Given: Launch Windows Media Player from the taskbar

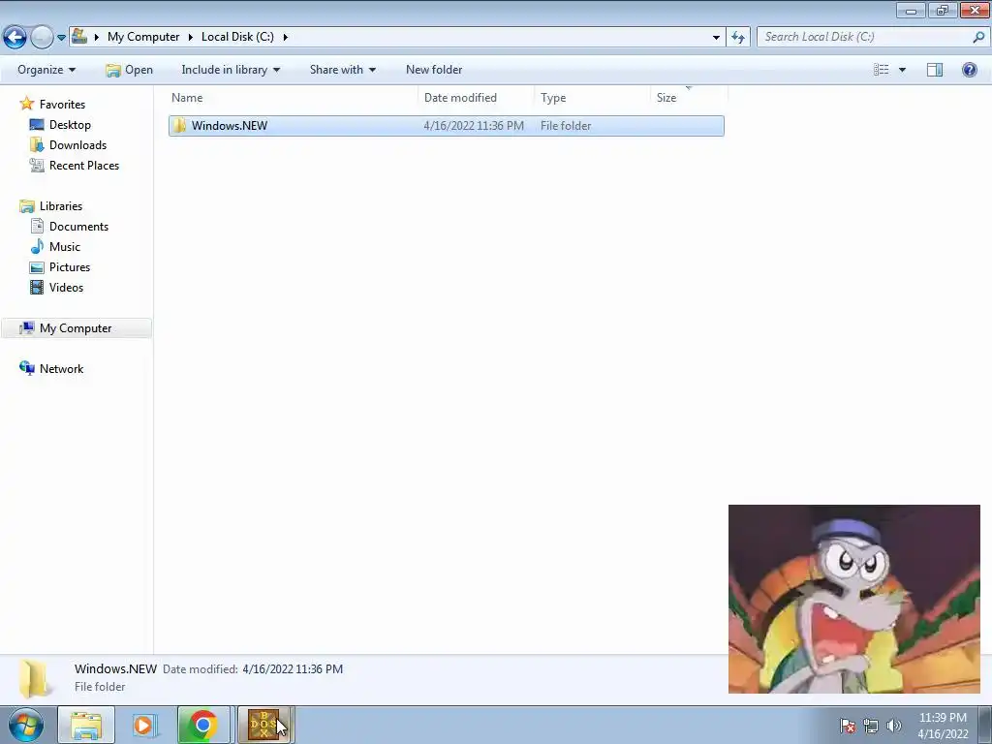Looking at the screenshot, I should (143, 725).
